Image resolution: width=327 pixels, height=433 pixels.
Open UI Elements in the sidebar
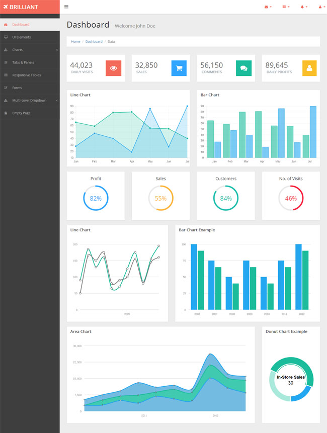(x=30, y=37)
